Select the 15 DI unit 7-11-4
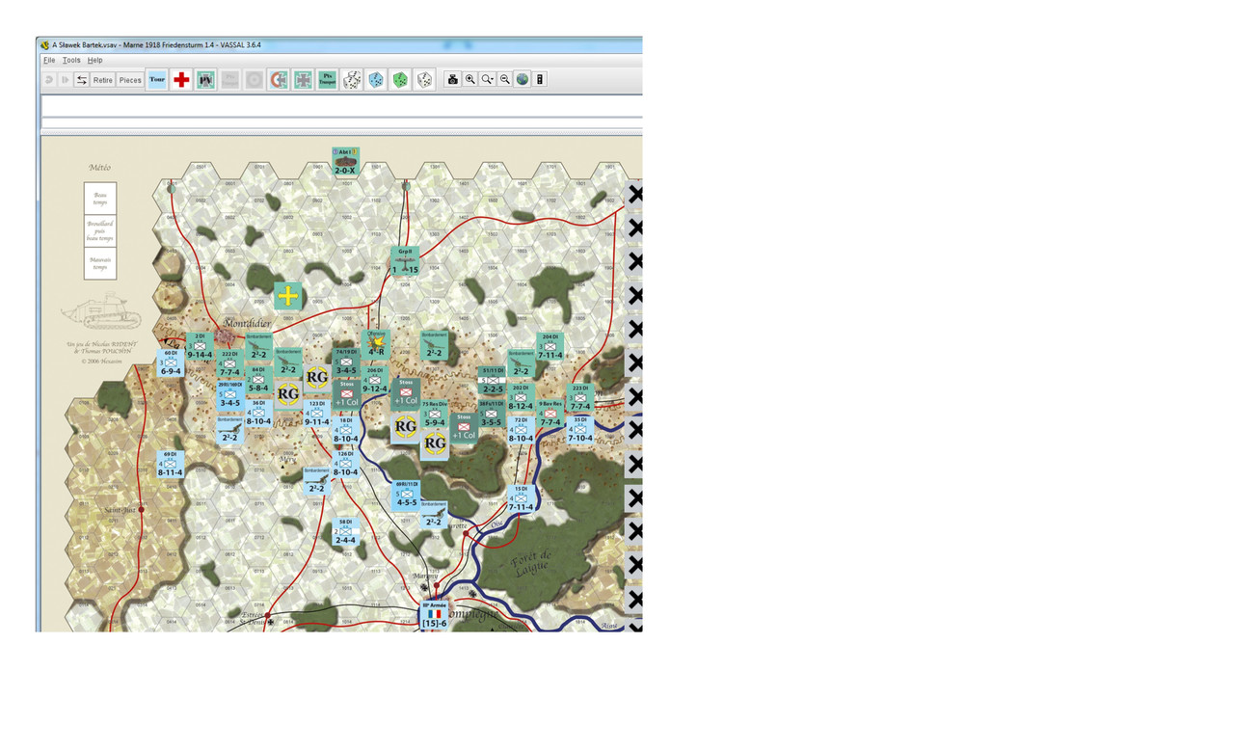 (x=521, y=498)
